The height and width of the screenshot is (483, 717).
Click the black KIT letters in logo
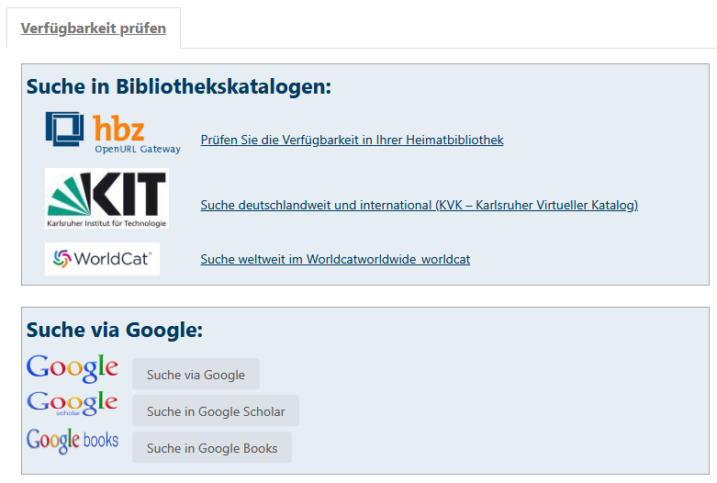pos(134,195)
